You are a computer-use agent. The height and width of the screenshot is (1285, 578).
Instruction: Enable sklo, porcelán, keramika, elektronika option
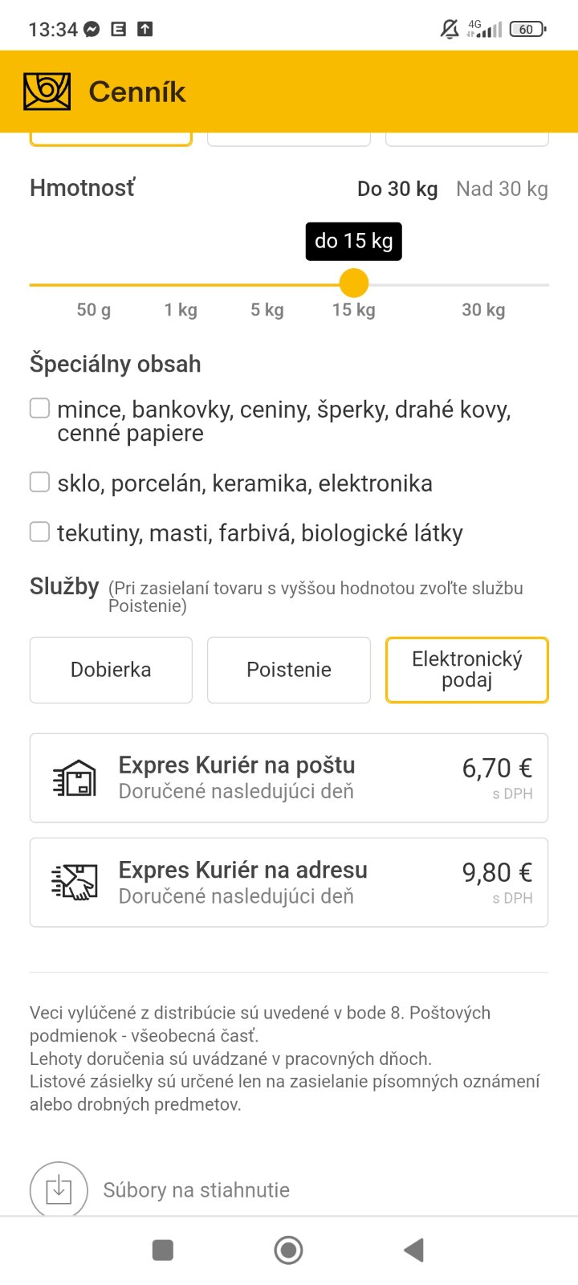tap(40, 482)
